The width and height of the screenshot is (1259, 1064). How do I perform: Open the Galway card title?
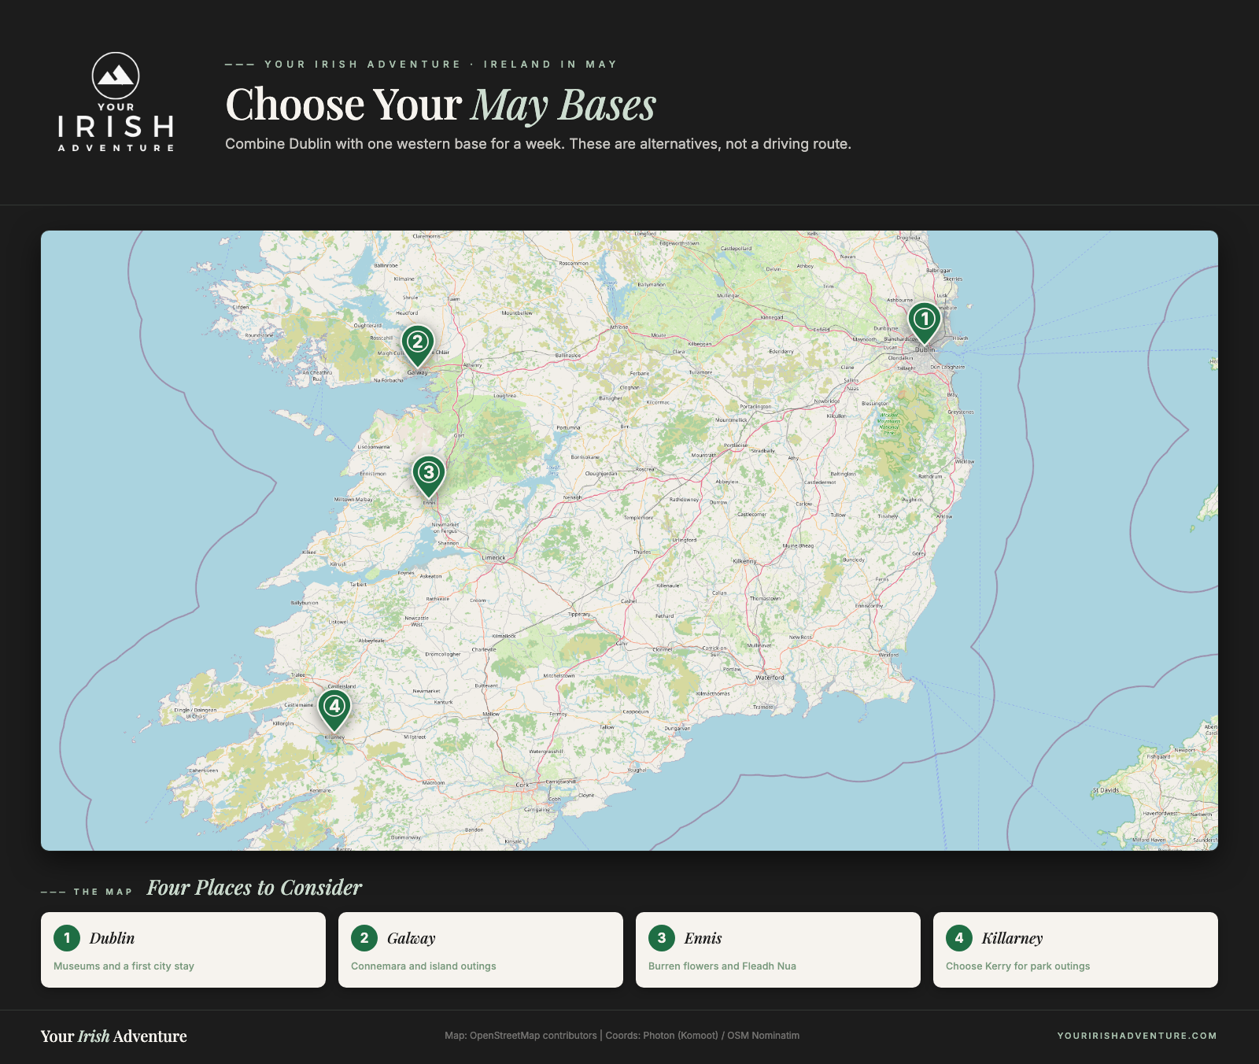coord(411,938)
